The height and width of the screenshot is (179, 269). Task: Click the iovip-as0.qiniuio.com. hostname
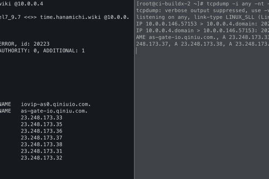54,104
